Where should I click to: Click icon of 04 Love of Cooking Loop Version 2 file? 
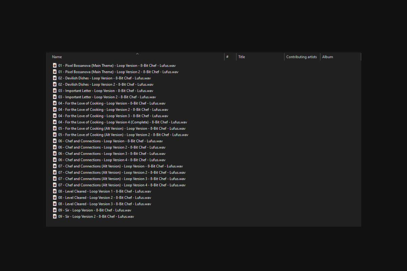point(55,109)
